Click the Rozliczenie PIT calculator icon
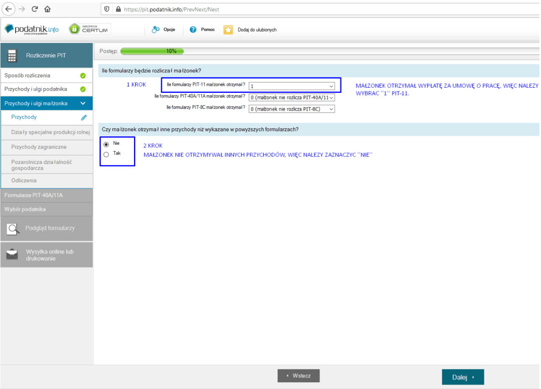 [12, 56]
